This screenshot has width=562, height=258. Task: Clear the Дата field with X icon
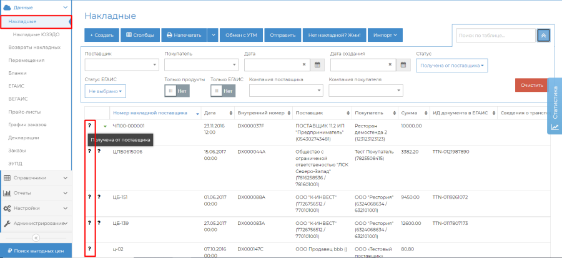pyautogui.click(x=304, y=64)
